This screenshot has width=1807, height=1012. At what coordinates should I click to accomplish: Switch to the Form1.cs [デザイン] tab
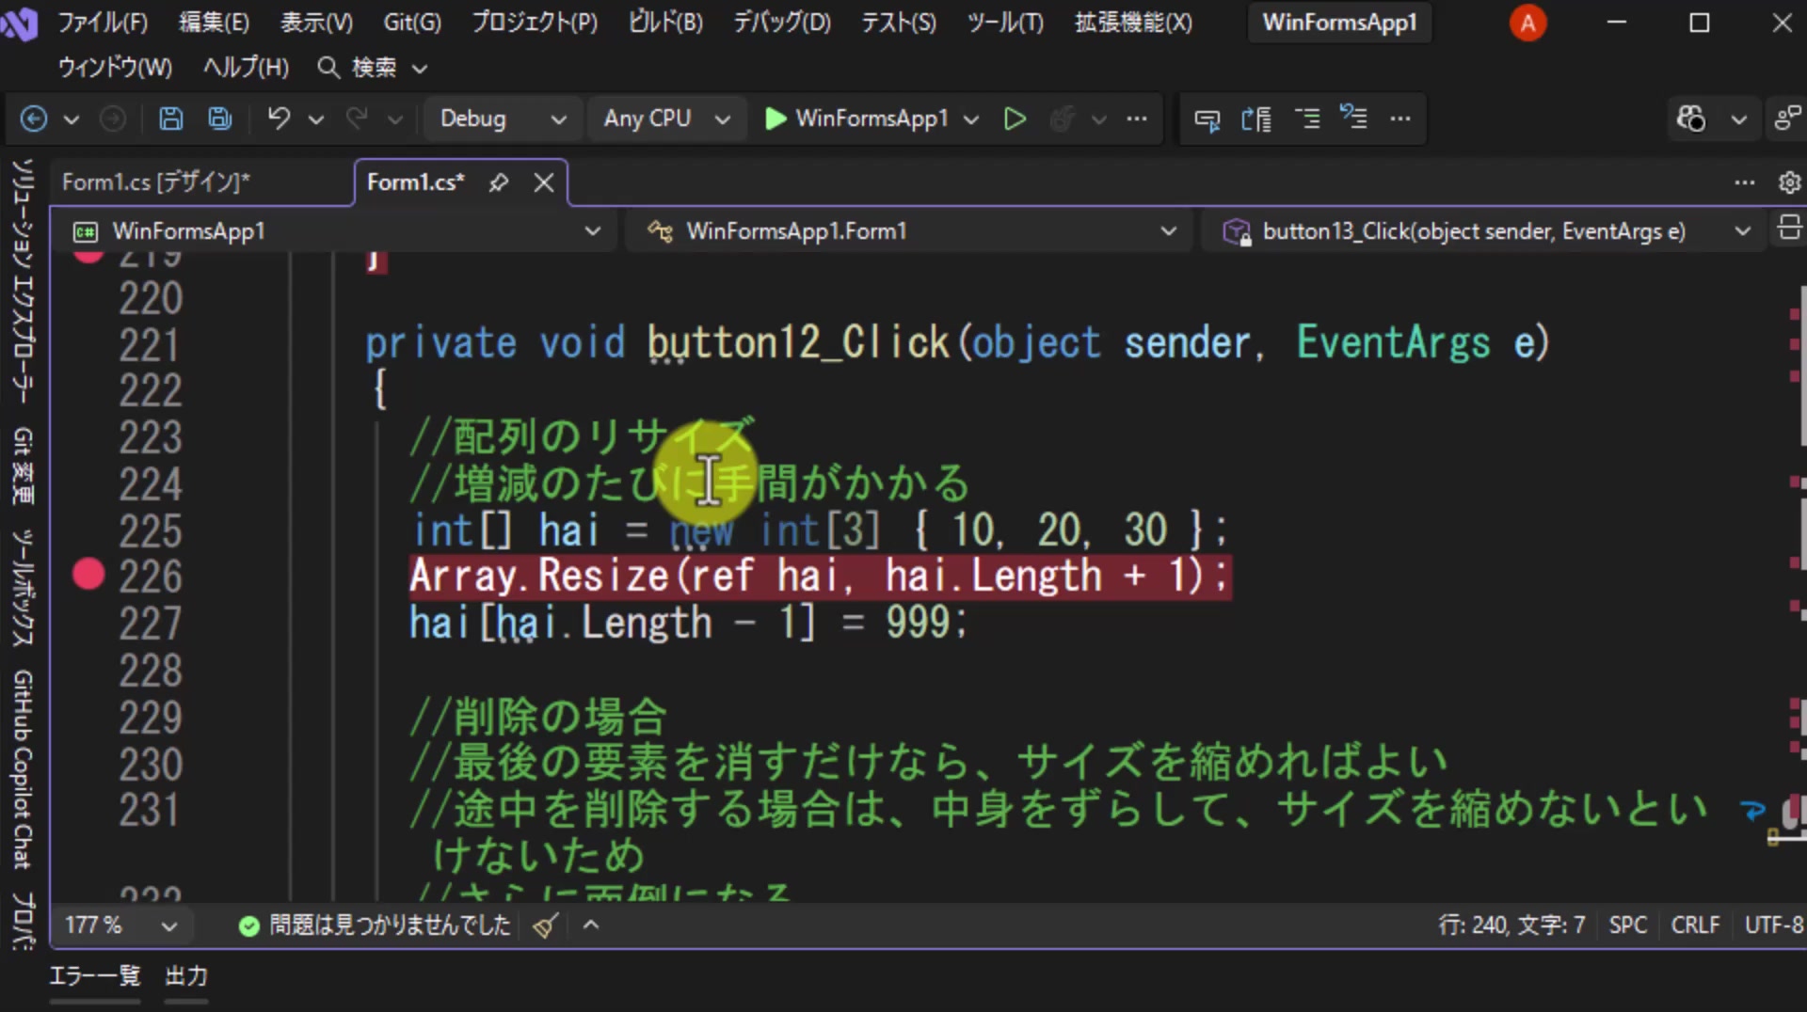tap(156, 182)
